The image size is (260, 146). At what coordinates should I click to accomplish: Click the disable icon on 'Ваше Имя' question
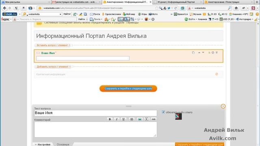point(213,53)
